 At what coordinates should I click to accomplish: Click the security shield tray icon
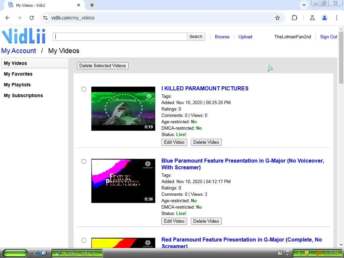tap(307, 253)
